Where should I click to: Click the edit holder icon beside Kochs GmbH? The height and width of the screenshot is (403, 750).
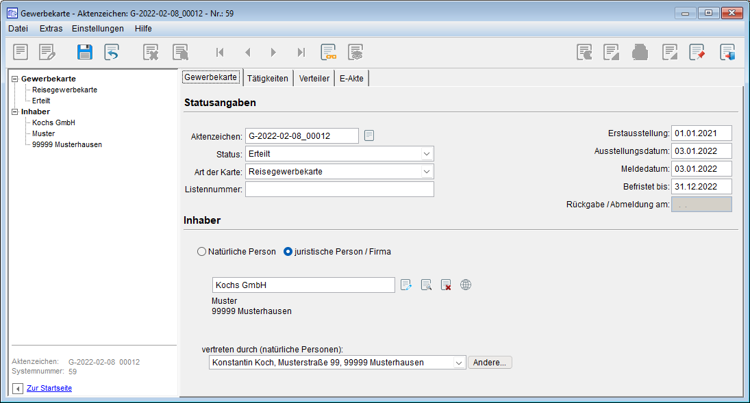(x=406, y=285)
